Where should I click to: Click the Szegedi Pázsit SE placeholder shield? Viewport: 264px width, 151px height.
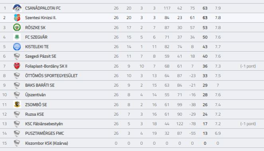pos(17,56)
